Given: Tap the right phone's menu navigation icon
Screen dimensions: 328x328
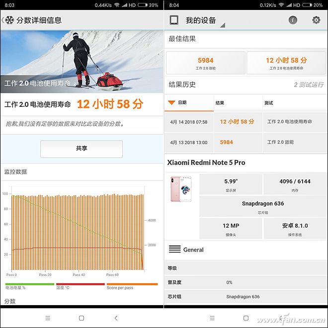Looking at the screenshot, I should pos(212,318).
